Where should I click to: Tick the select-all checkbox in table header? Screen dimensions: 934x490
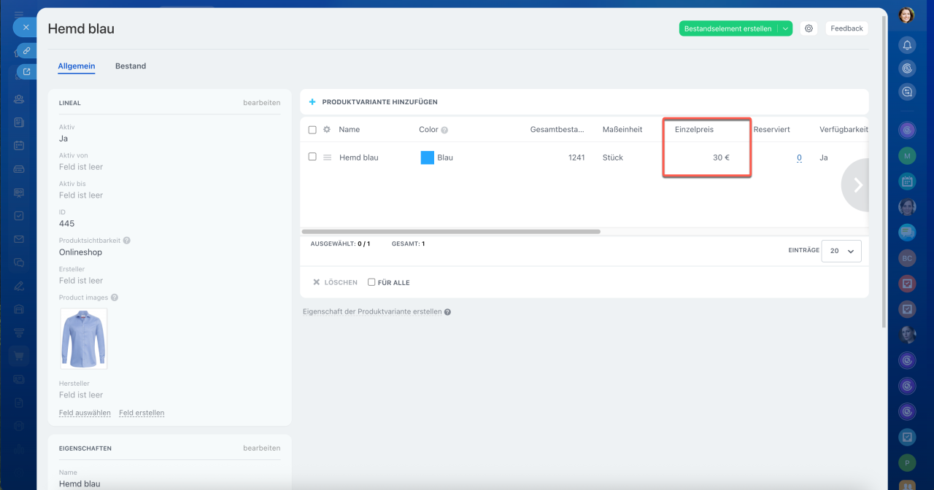pyautogui.click(x=312, y=130)
